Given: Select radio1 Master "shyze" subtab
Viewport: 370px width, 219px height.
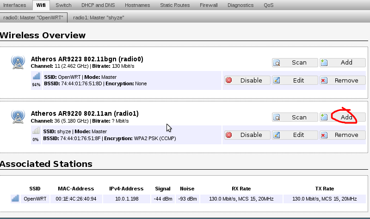Looking at the screenshot, I should coord(99,18).
